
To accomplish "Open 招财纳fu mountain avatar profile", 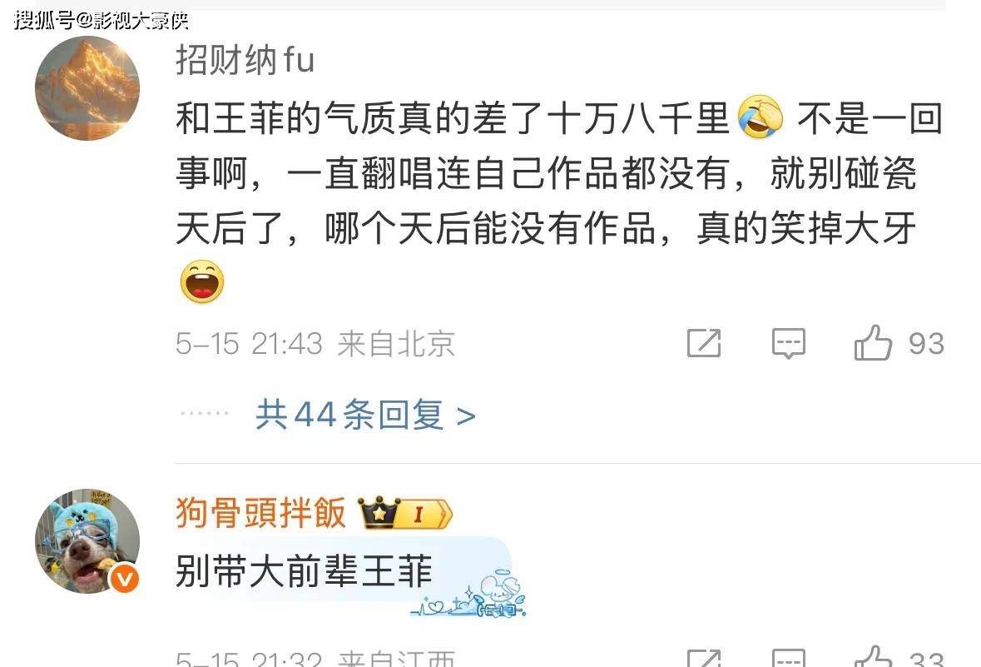I will (87, 88).
